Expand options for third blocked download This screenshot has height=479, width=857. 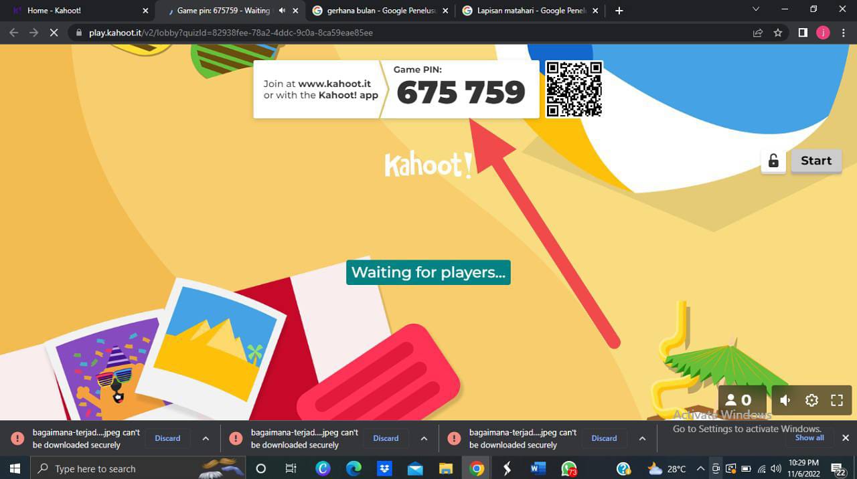coord(642,439)
